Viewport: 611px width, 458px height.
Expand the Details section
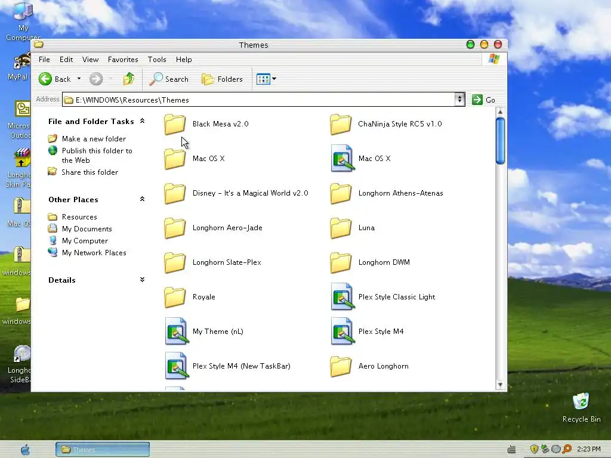pyautogui.click(x=142, y=280)
